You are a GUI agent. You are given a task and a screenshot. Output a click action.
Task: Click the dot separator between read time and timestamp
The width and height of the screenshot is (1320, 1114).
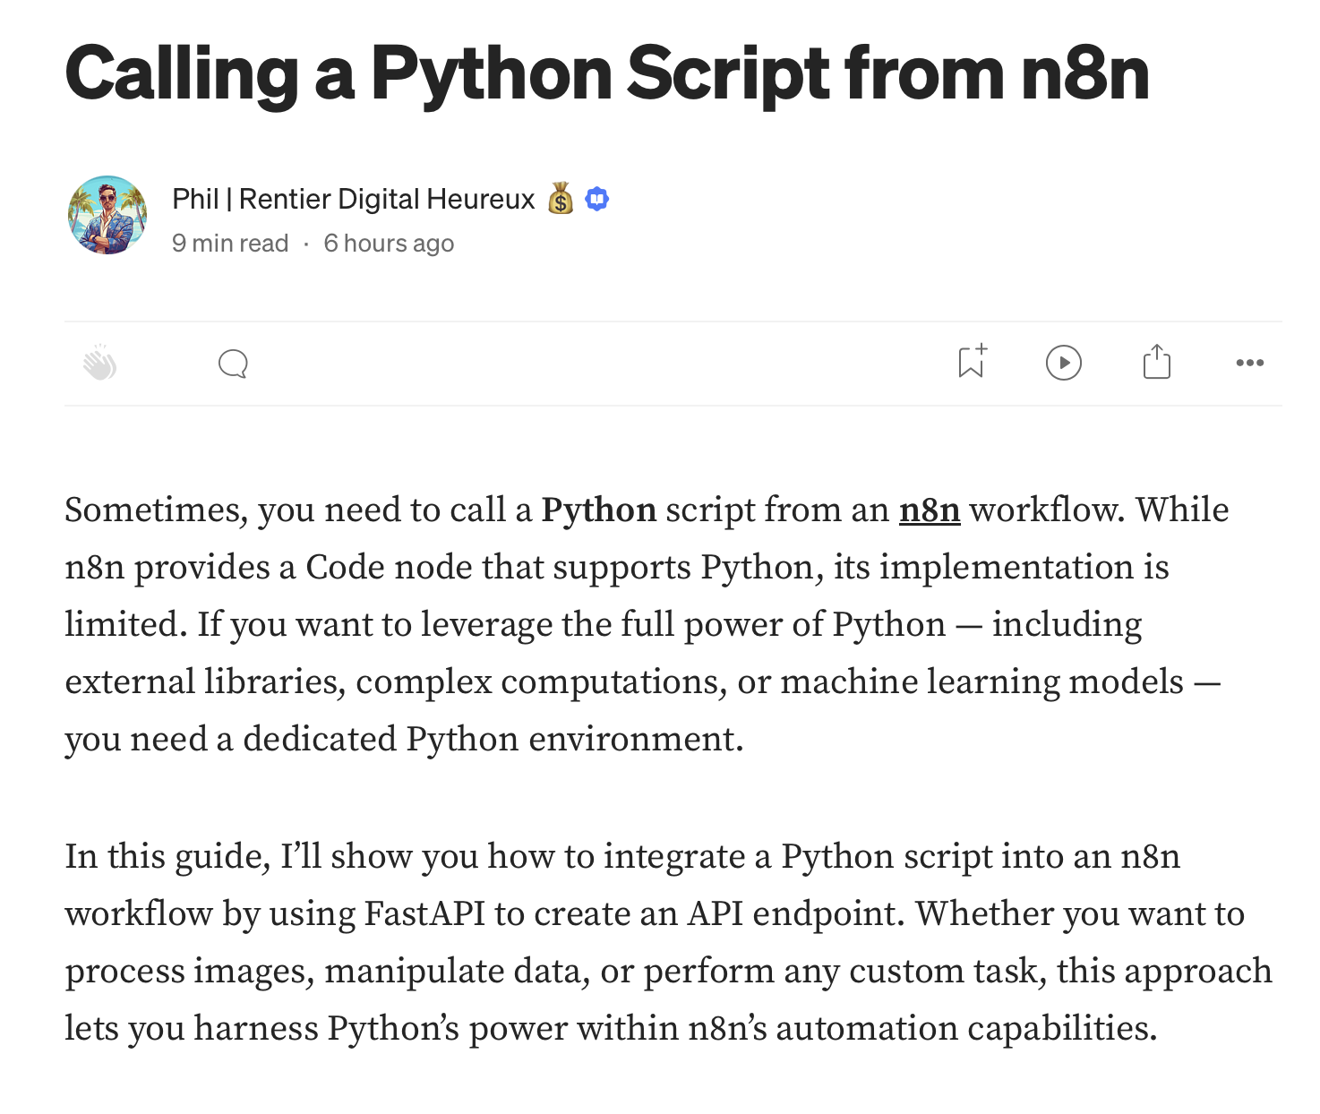click(305, 242)
